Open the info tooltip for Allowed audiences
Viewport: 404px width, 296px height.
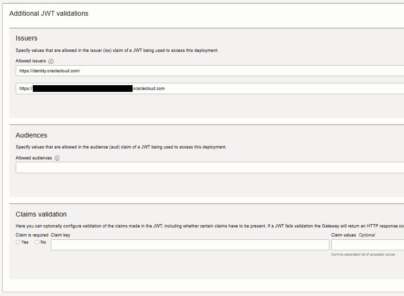57,158
